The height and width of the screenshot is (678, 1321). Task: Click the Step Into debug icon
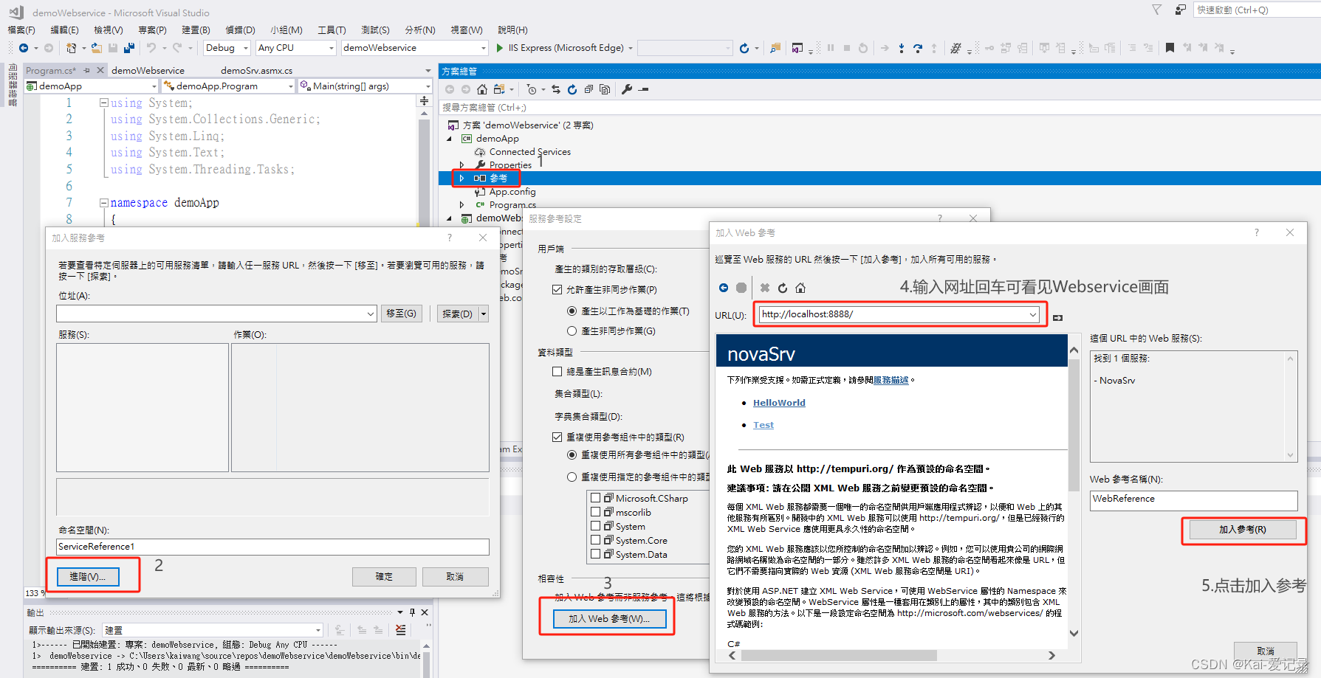902,48
